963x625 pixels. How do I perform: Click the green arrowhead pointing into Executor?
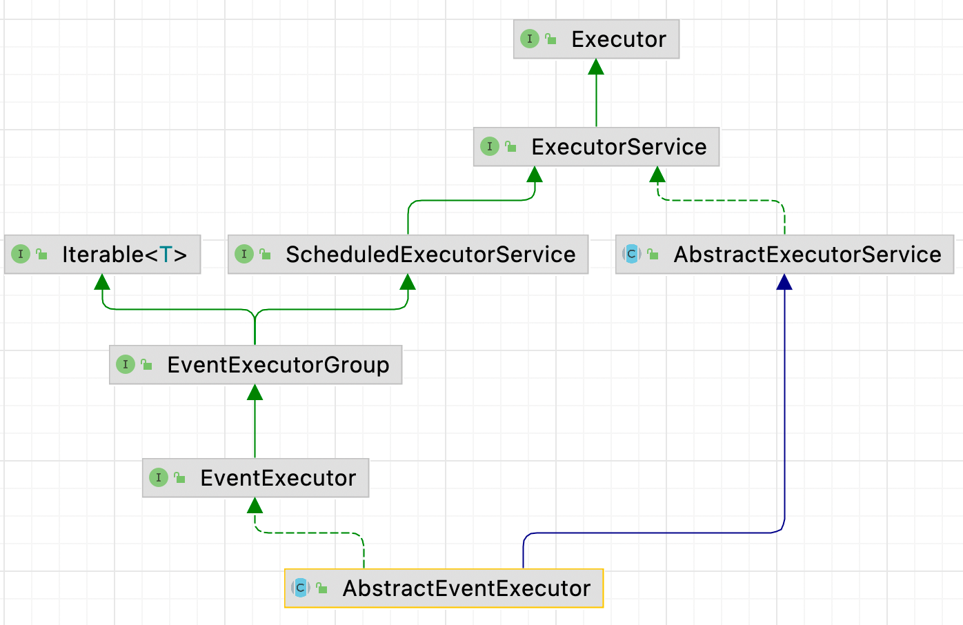pos(596,67)
